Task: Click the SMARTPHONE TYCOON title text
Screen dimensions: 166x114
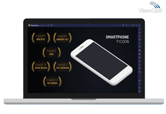Action: pyautogui.click(x=117, y=39)
